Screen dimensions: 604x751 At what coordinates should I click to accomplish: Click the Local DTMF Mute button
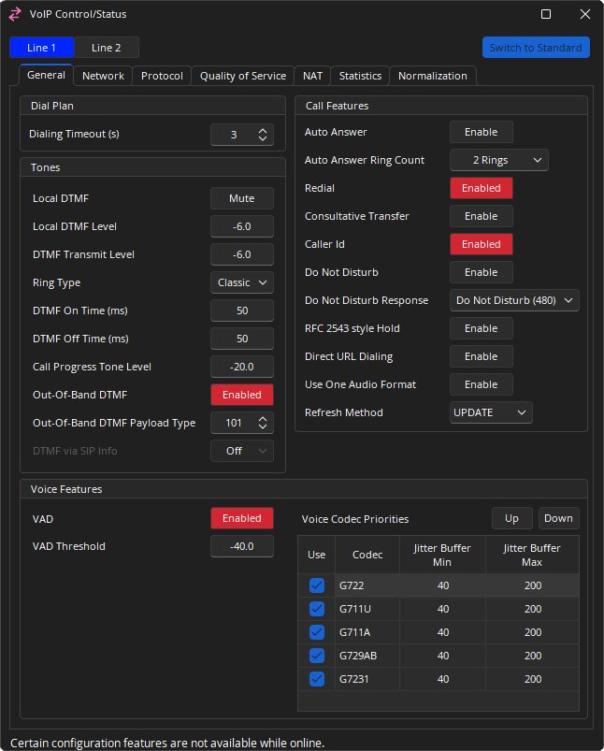pos(241,198)
